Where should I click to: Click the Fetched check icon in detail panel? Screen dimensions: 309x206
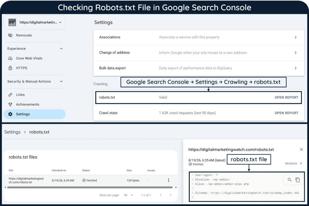pyautogui.click(x=190, y=164)
